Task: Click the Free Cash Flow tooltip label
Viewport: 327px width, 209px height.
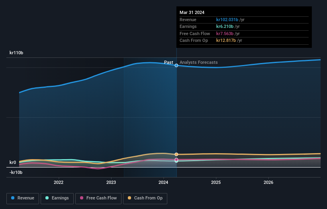Action: (x=195, y=34)
